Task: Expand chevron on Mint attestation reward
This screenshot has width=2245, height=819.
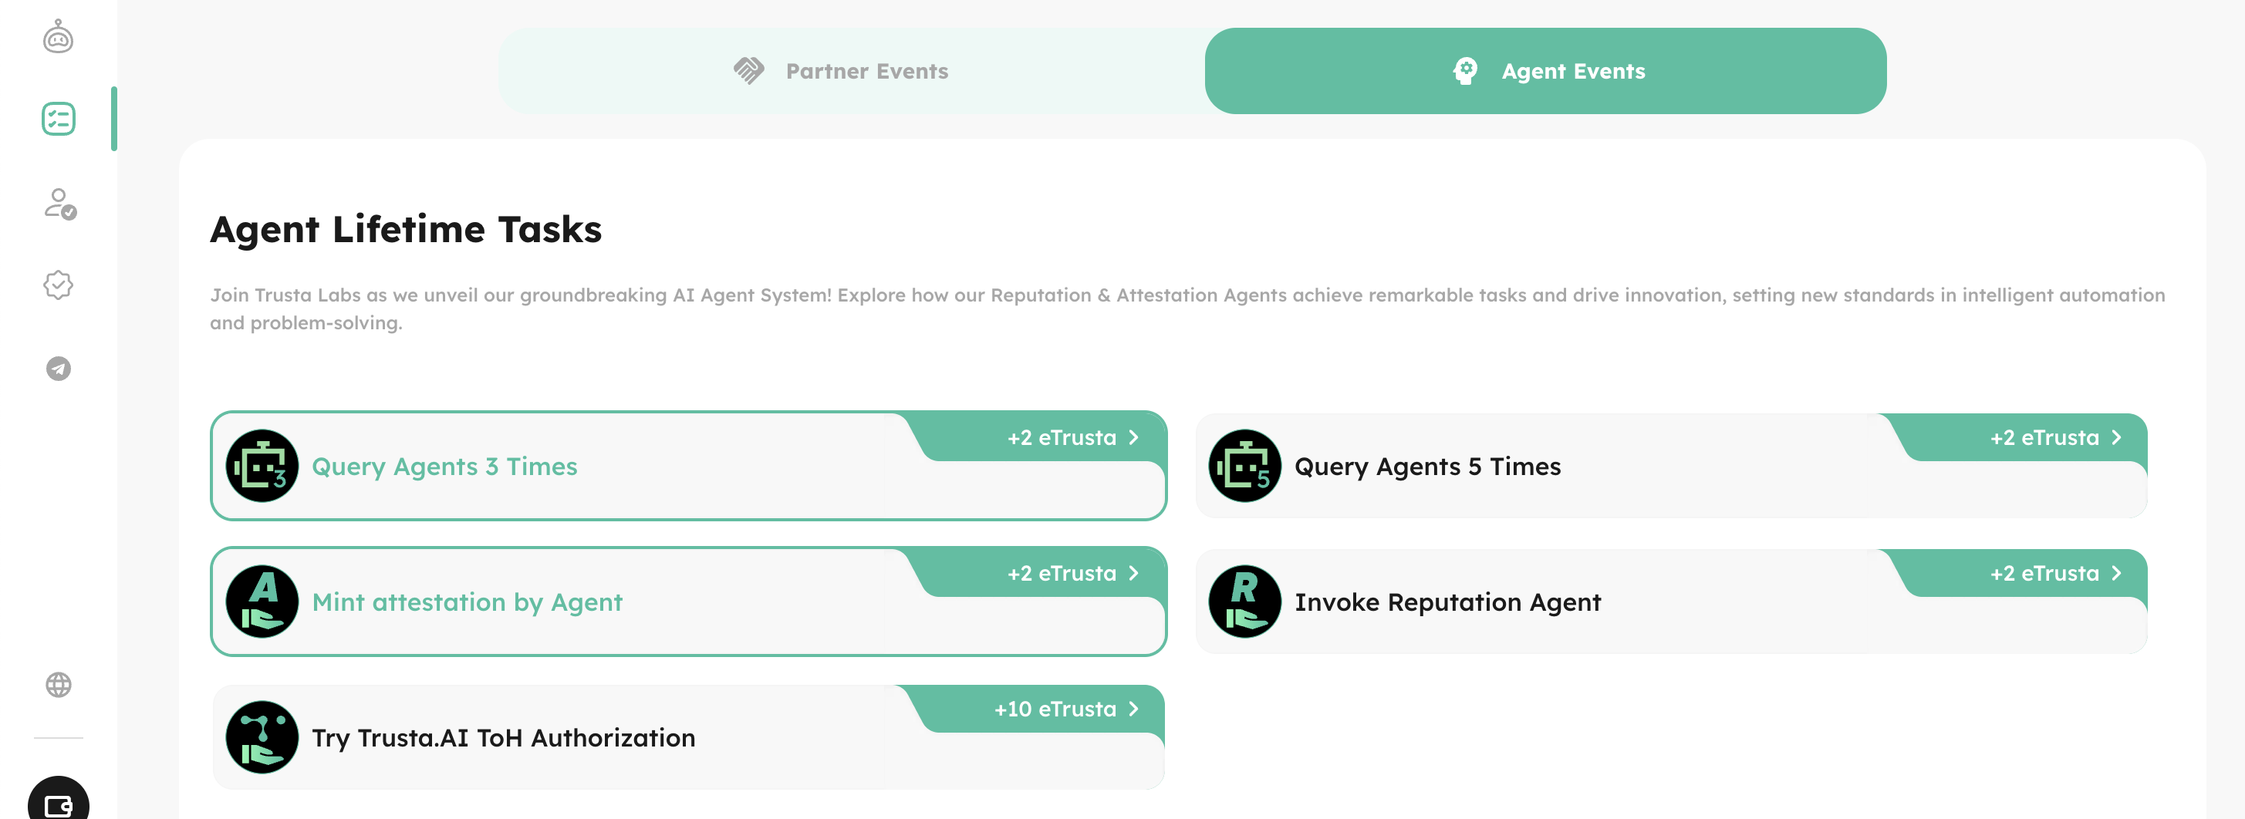Action: coord(1134,573)
